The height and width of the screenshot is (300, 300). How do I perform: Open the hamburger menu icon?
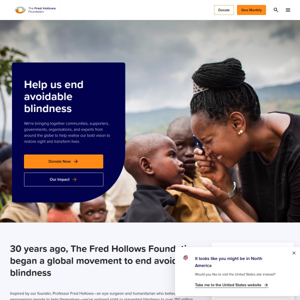click(x=288, y=10)
